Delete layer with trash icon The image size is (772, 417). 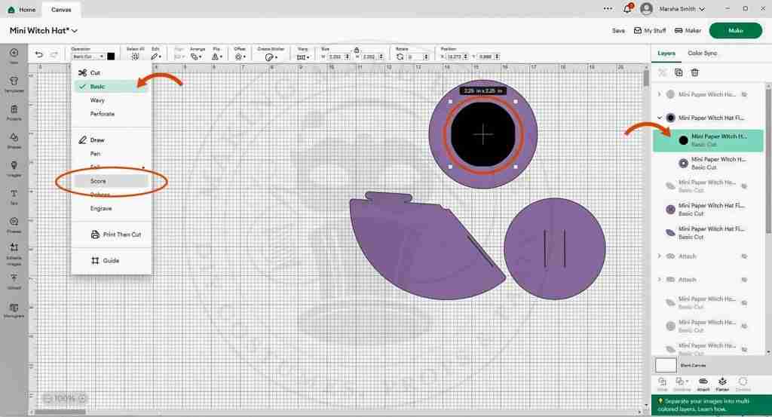(695, 72)
